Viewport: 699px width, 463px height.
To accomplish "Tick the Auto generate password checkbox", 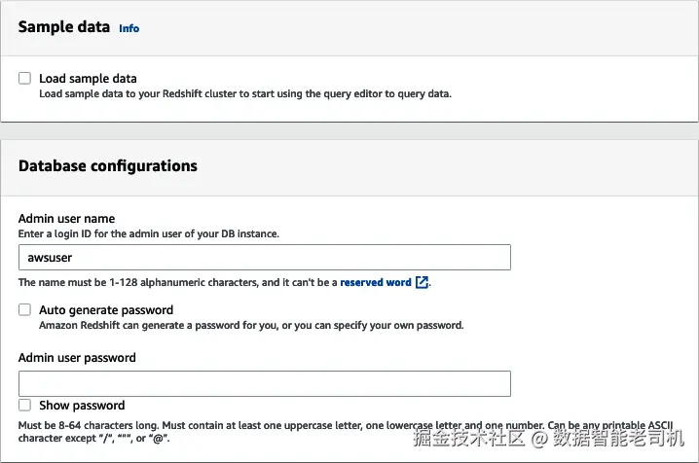I will coord(25,310).
